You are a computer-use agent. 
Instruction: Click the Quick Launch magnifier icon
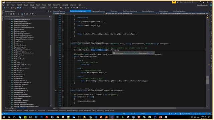[x=200, y=2]
